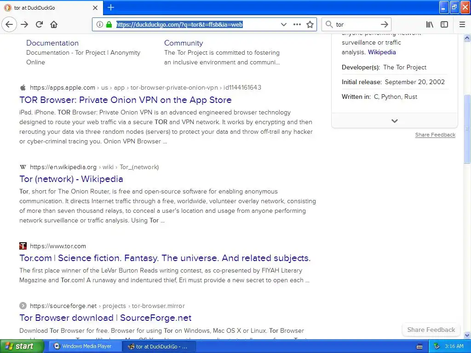Click the Tor.com red T favicon
Screen dimensions: 471x353
23,246
